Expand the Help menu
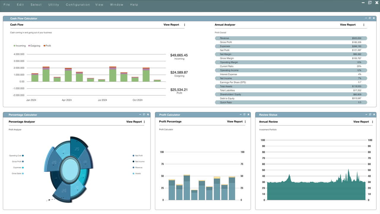The image size is (380, 214). point(134,5)
